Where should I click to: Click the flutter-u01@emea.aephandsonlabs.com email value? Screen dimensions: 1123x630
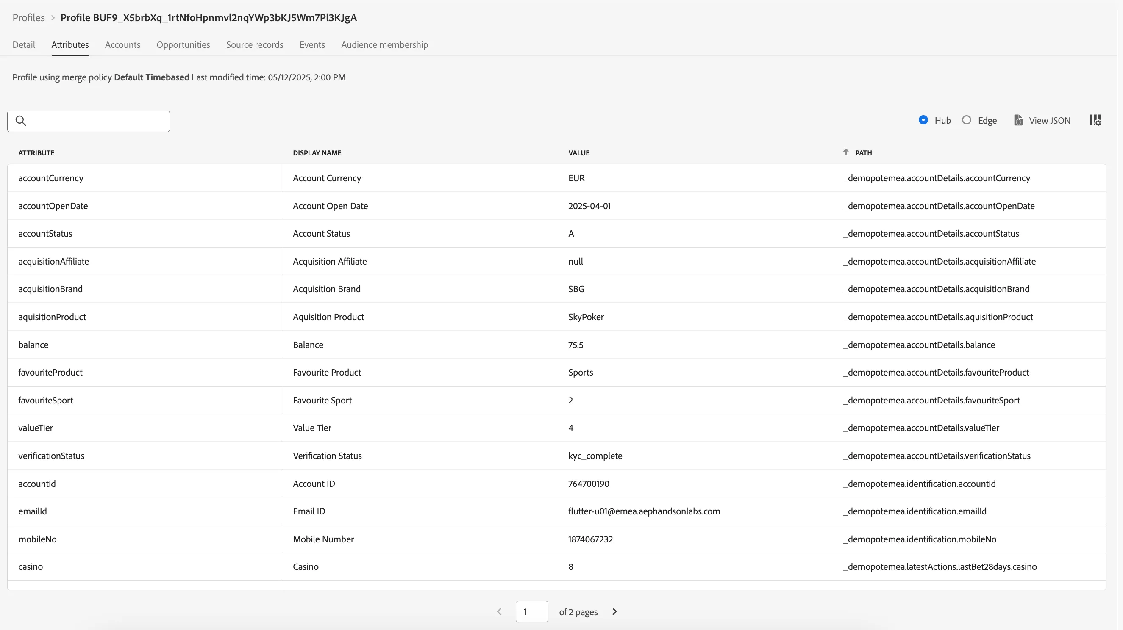coord(644,511)
